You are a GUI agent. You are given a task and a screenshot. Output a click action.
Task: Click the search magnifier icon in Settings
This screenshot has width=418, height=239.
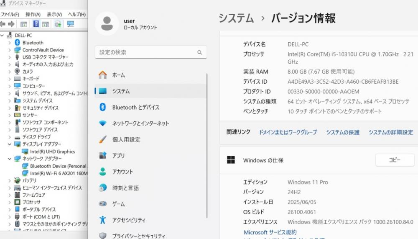pyautogui.click(x=200, y=52)
